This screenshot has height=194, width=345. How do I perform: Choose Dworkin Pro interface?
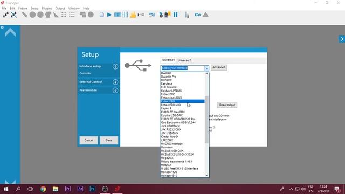(x=183, y=77)
